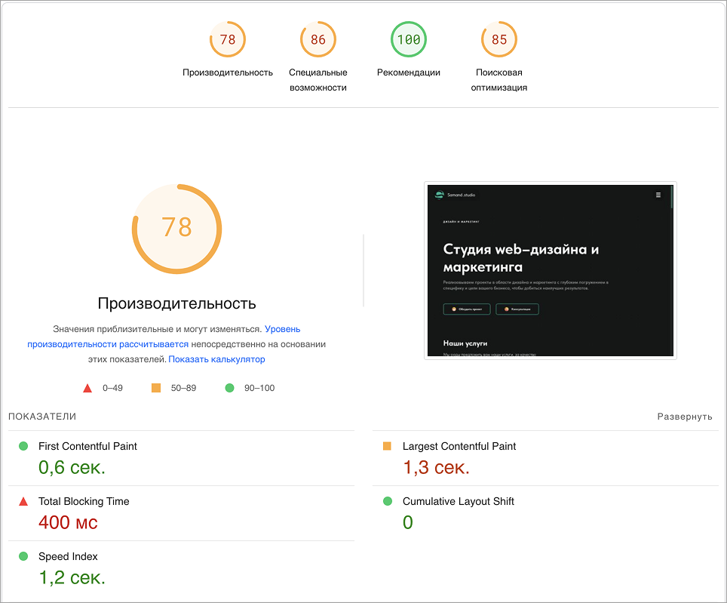Viewport: 727px width, 603px height.
Task: Click the Рекомендации label
Action: (409, 72)
